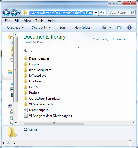Select the LVRSS folder
Viewport: 138px width, 148px height.
pos(31,87)
